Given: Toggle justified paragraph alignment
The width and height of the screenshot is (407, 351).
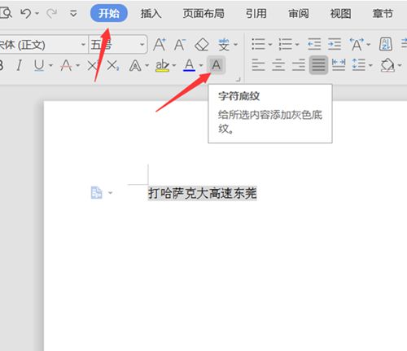Looking at the screenshot, I should pyautogui.click(x=318, y=65).
